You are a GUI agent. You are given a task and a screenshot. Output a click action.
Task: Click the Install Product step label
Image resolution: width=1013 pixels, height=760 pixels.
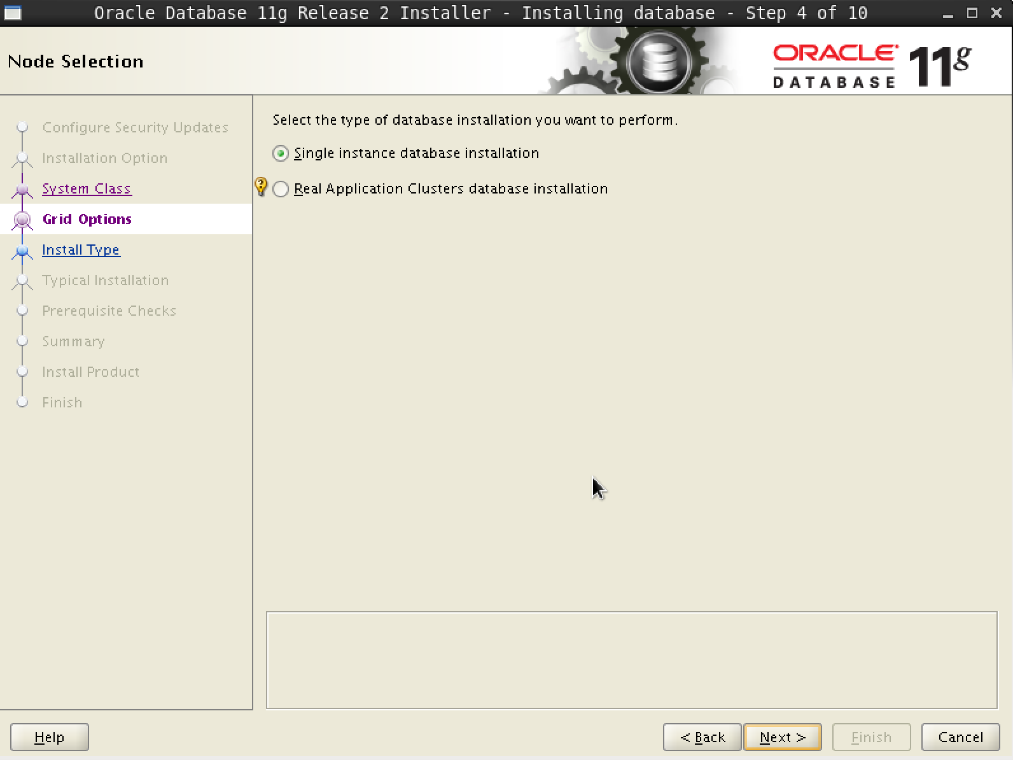click(91, 372)
